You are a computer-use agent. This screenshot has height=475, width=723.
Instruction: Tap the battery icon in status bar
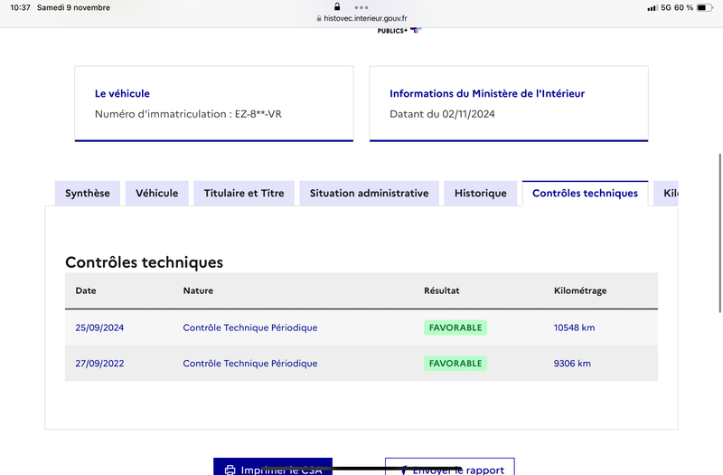(705, 7)
